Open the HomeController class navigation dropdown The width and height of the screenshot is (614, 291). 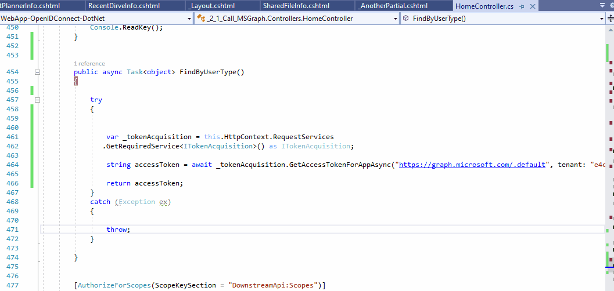pos(396,19)
